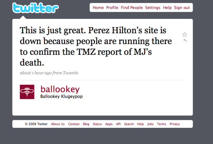This screenshot has height=144, width=213.
Task: Go to the Twitter Blog link
Action: coord(86,124)
